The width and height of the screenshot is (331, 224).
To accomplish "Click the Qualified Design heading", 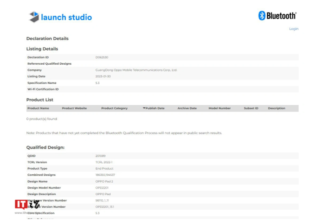I will [45, 147].
